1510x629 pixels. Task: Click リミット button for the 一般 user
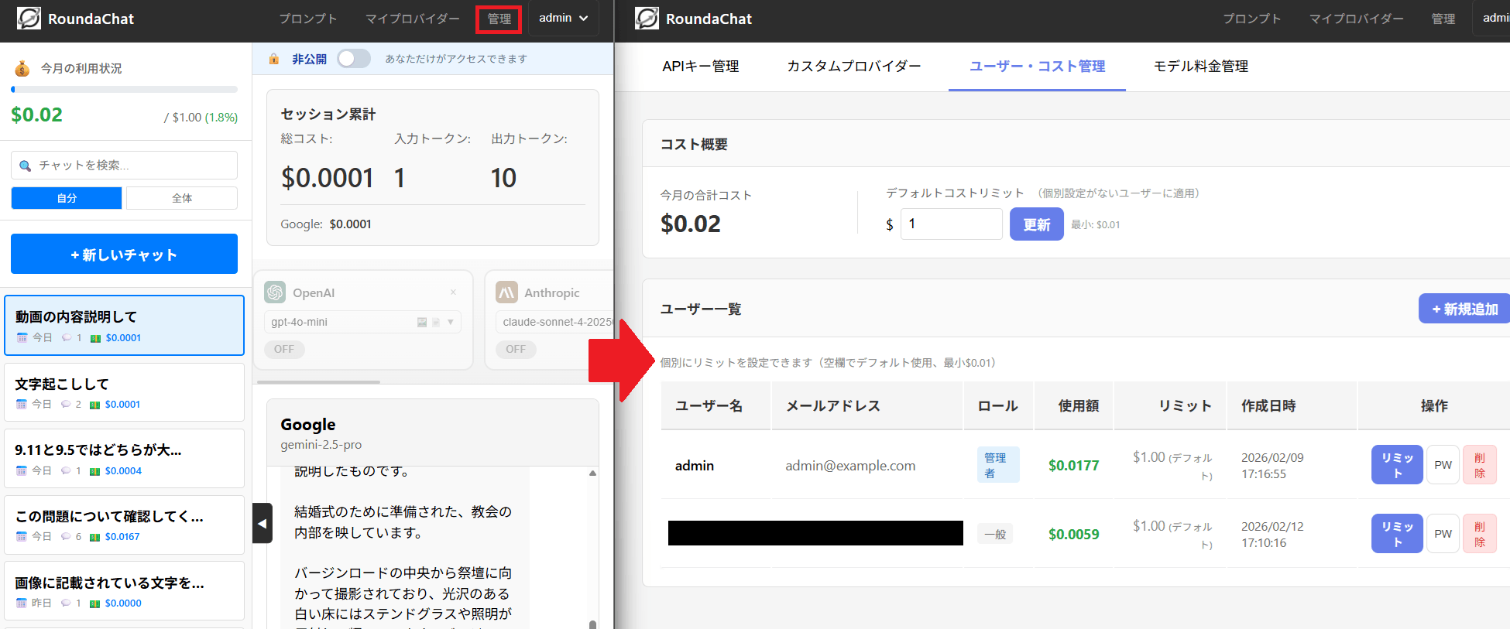[x=1397, y=534]
